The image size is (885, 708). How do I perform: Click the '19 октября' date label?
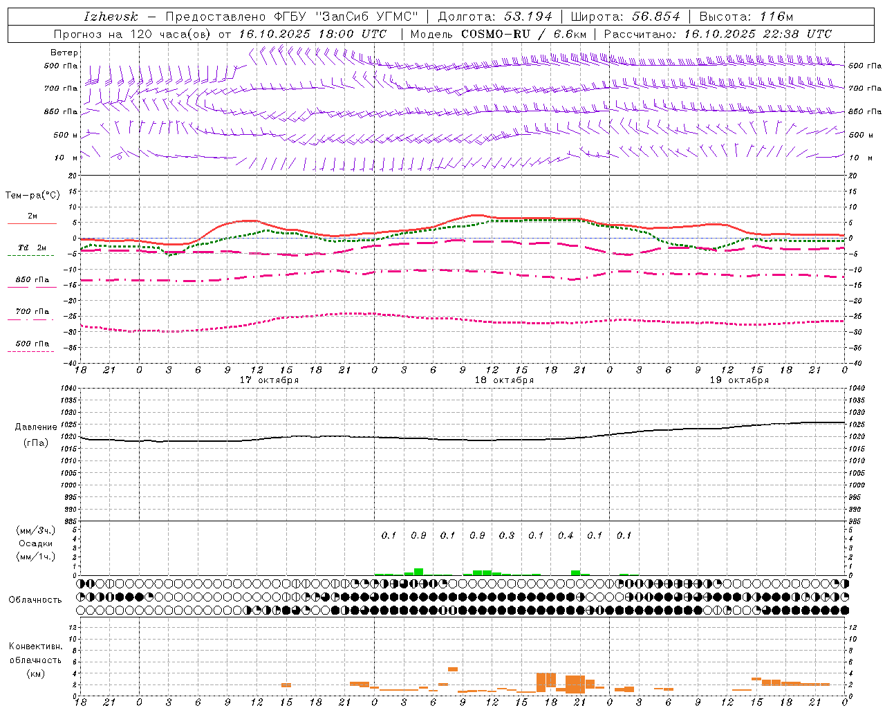pyautogui.click(x=739, y=380)
